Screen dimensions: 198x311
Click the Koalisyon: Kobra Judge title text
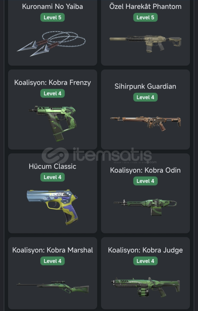tap(145, 250)
